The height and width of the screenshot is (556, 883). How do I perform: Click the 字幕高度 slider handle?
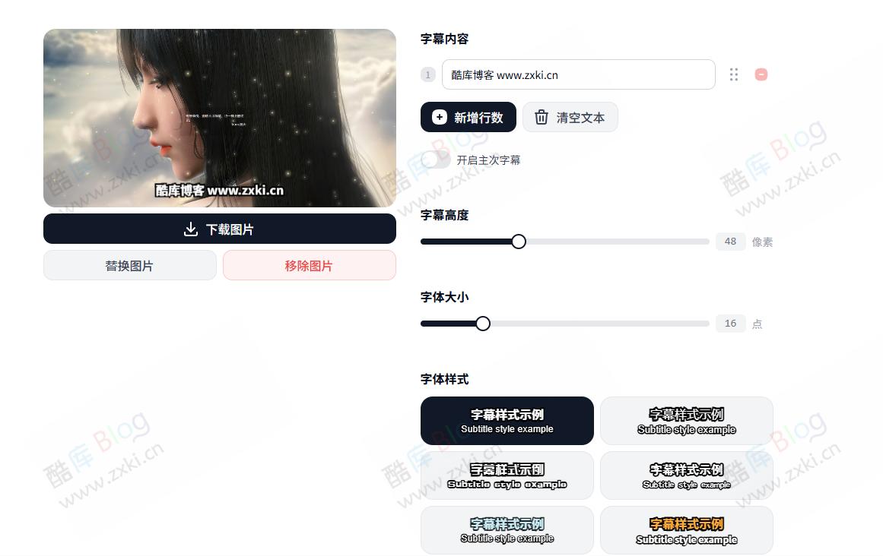coord(519,242)
